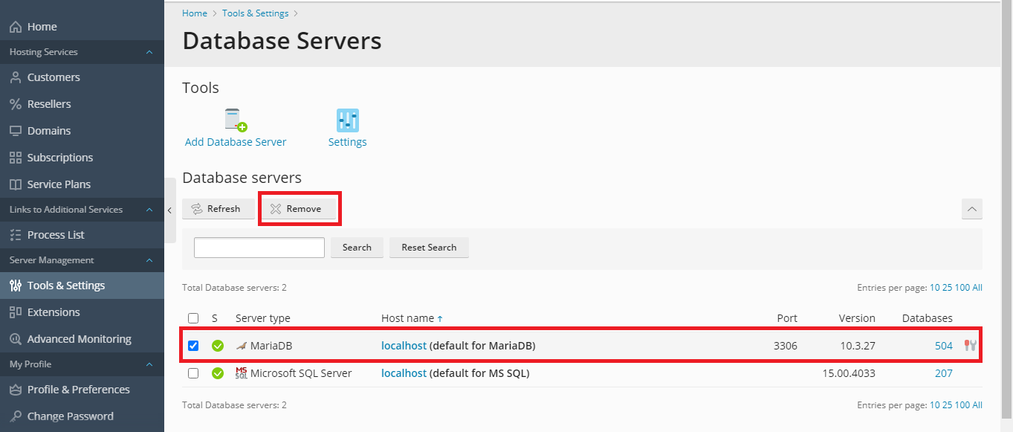This screenshot has height=432, width=1013.
Task: Collapse the My Profile section
Action: pos(149,364)
